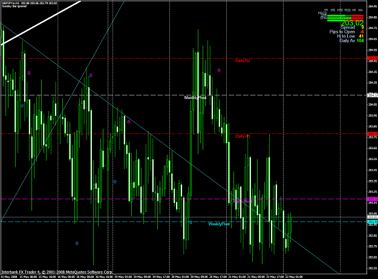Viewport: 378px width, 279px height.
Task: Click the Spread value 9
Action: click(x=362, y=27)
